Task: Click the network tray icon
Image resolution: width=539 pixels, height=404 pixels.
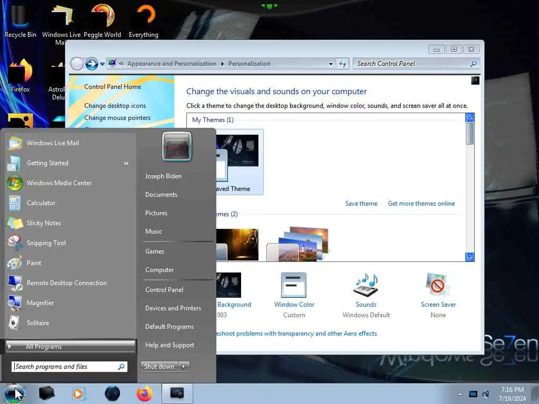Action: (473, 394)
